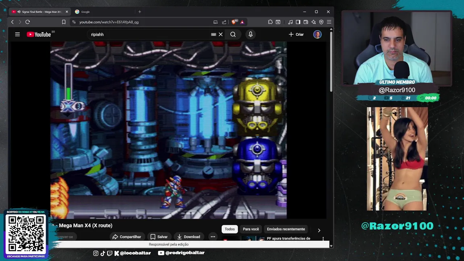The height and width of the screenshot is (261, 464).
Task: Open the media control music note icon
Action: pyautogui.click(x=290, y=22)
